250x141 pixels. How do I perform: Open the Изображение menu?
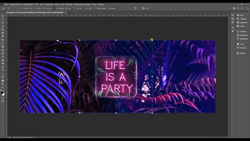pyautogui.click(x=28, y=4)
